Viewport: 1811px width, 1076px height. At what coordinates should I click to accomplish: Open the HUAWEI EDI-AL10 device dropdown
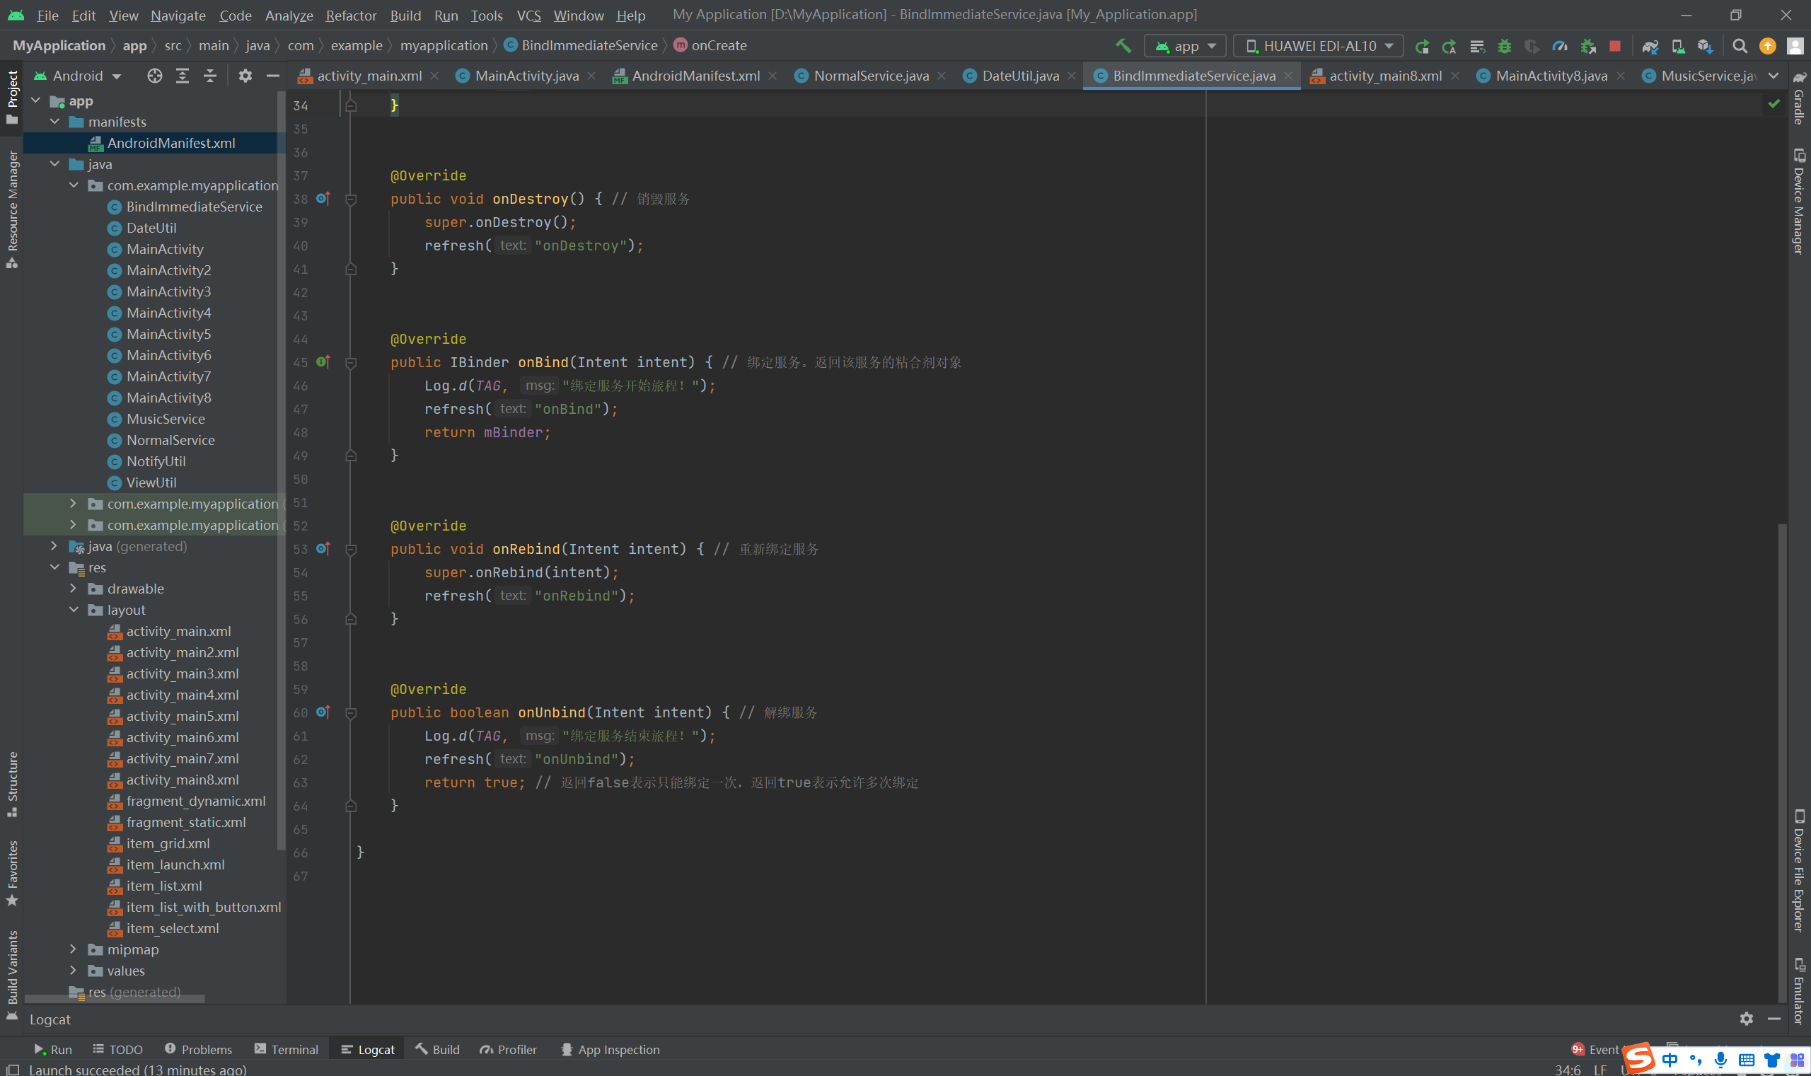pos(1319,46)
